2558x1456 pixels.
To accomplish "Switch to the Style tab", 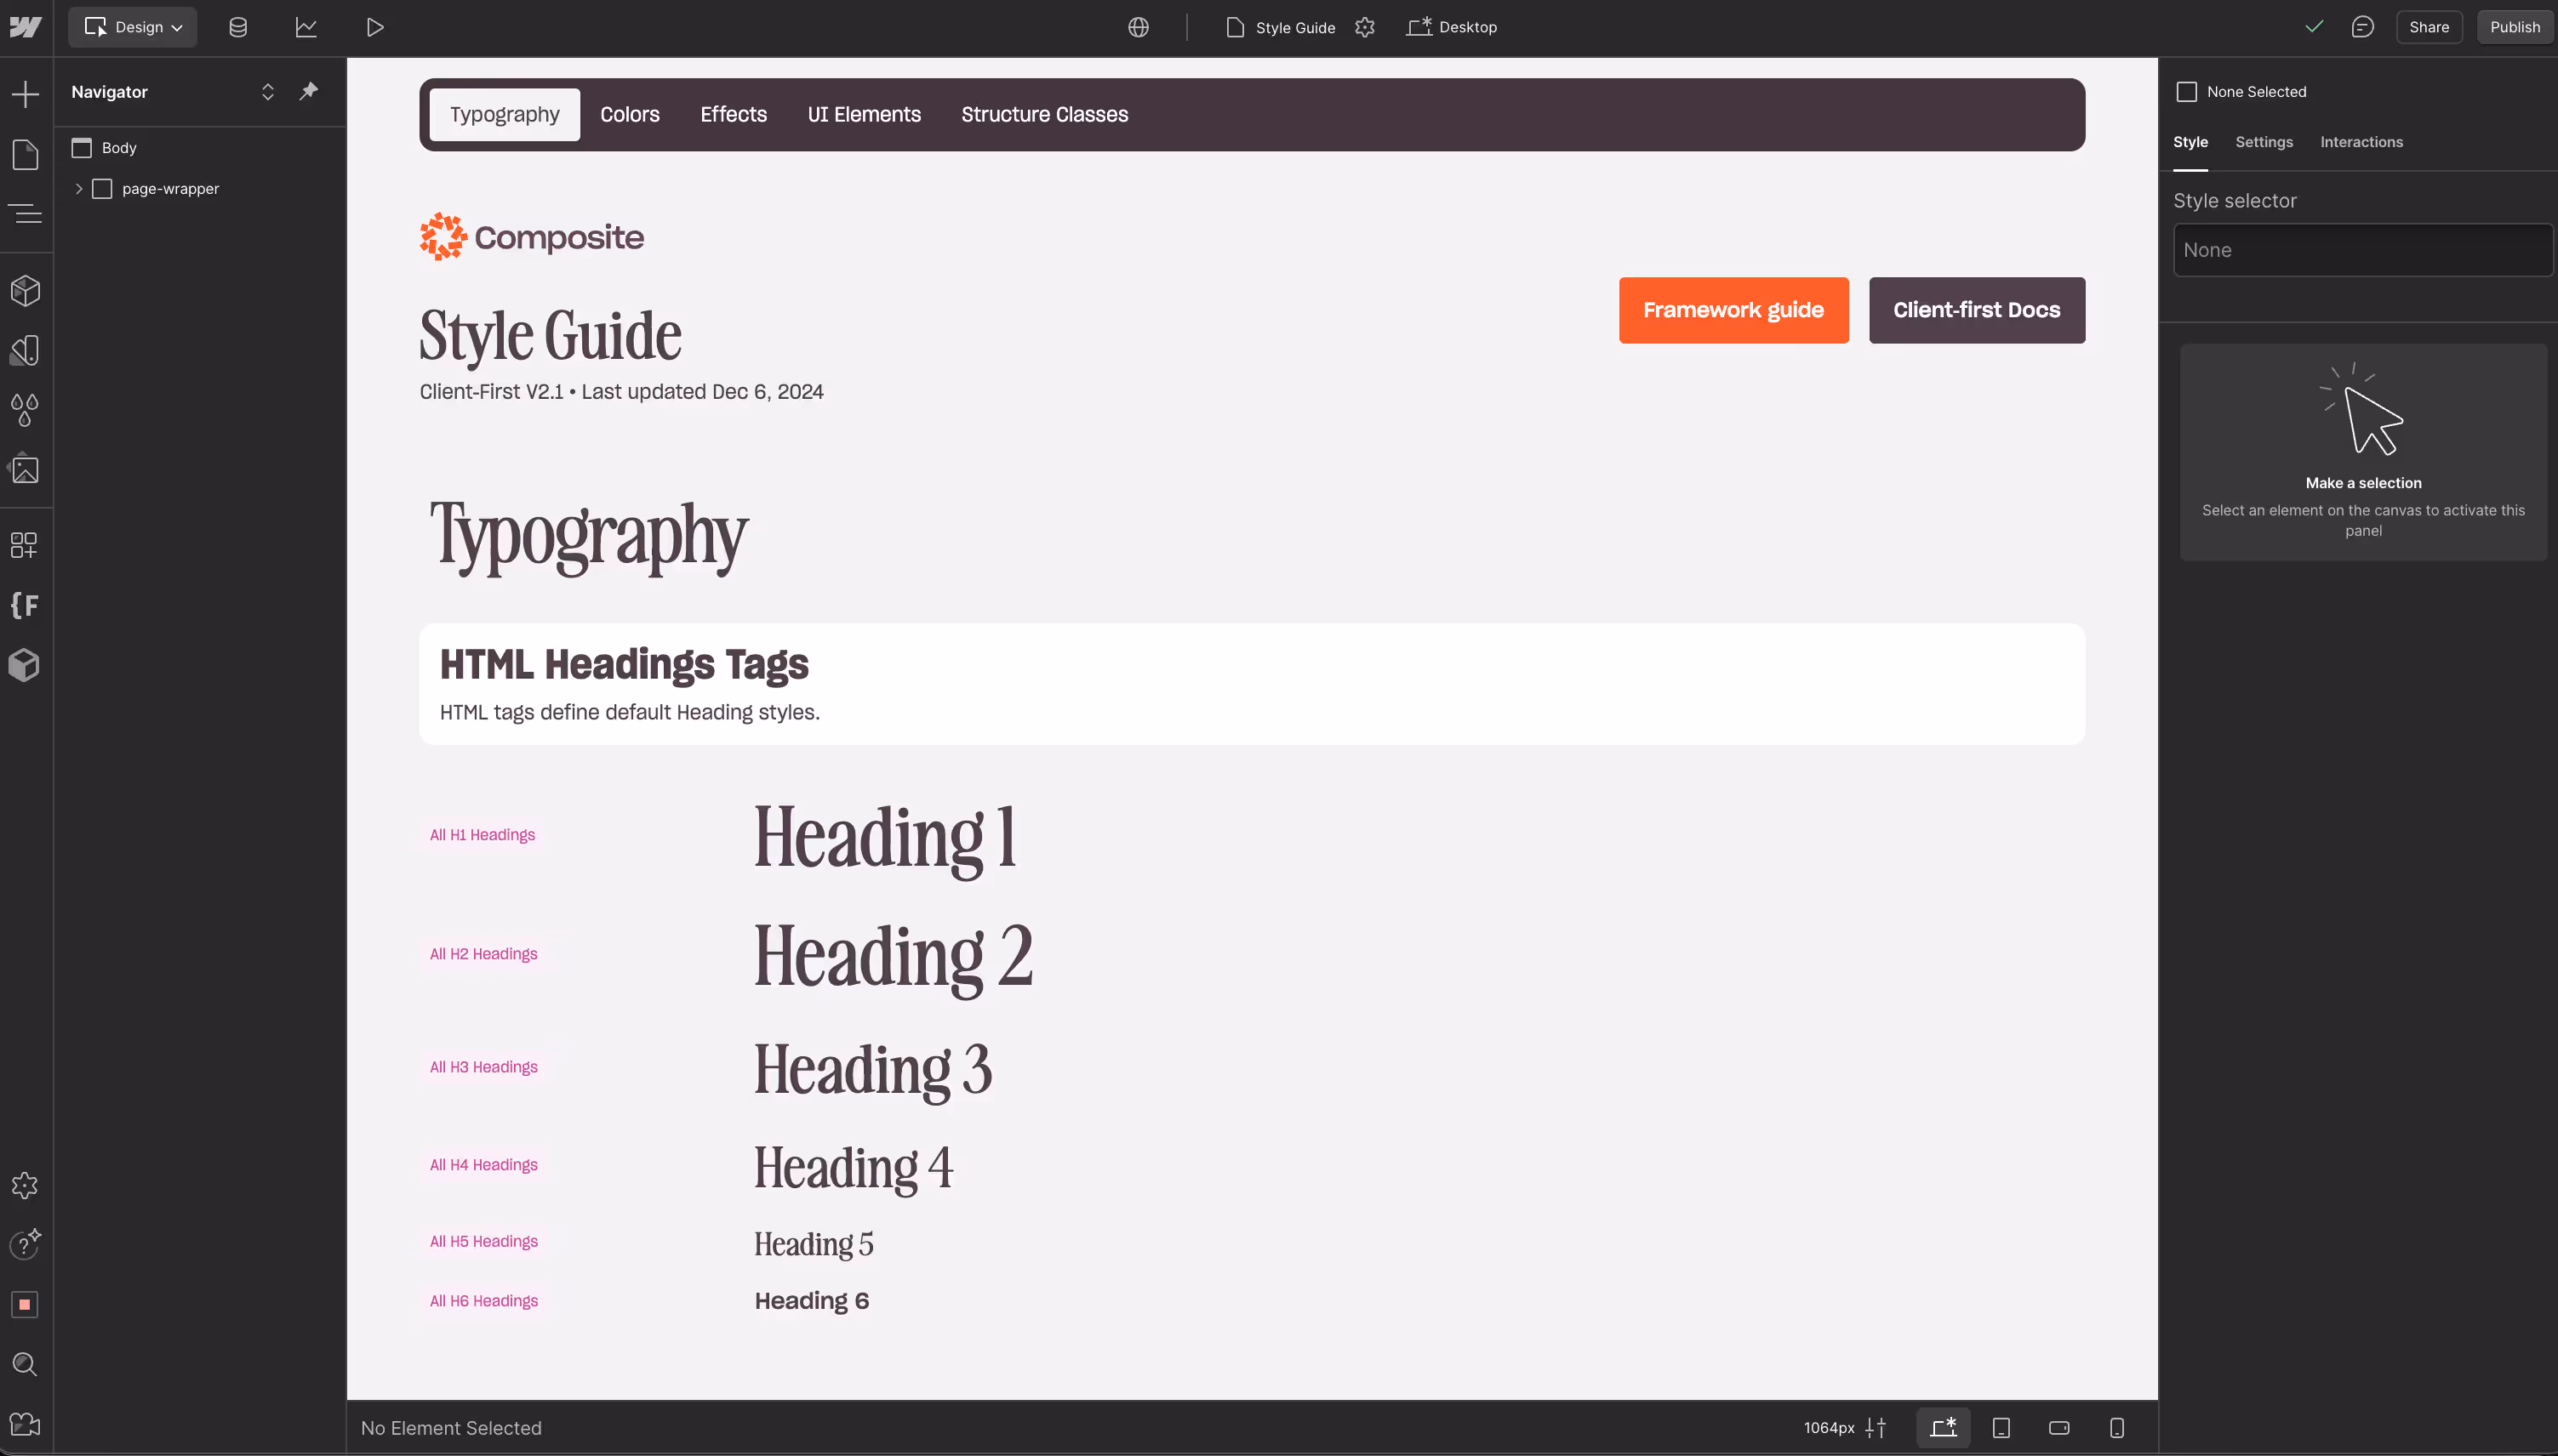I will point(2190,142).
